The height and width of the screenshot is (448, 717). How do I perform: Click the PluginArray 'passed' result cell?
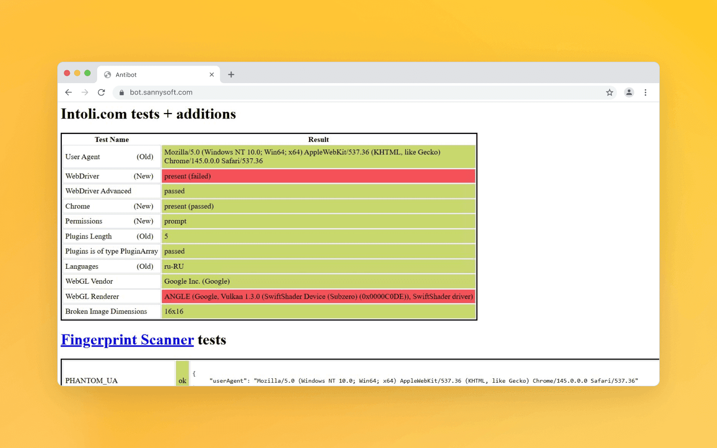(319, 251)
